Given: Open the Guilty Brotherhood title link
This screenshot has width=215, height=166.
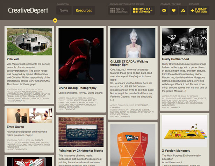Looking at the screenshot, I should coord(175,59).
